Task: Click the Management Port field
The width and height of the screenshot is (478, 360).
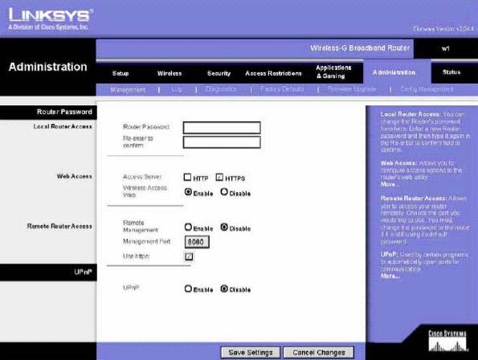Action: tap(197, 242)
